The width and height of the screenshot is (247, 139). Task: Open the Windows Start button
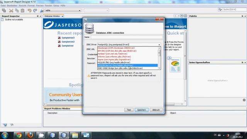click(5, 135)
